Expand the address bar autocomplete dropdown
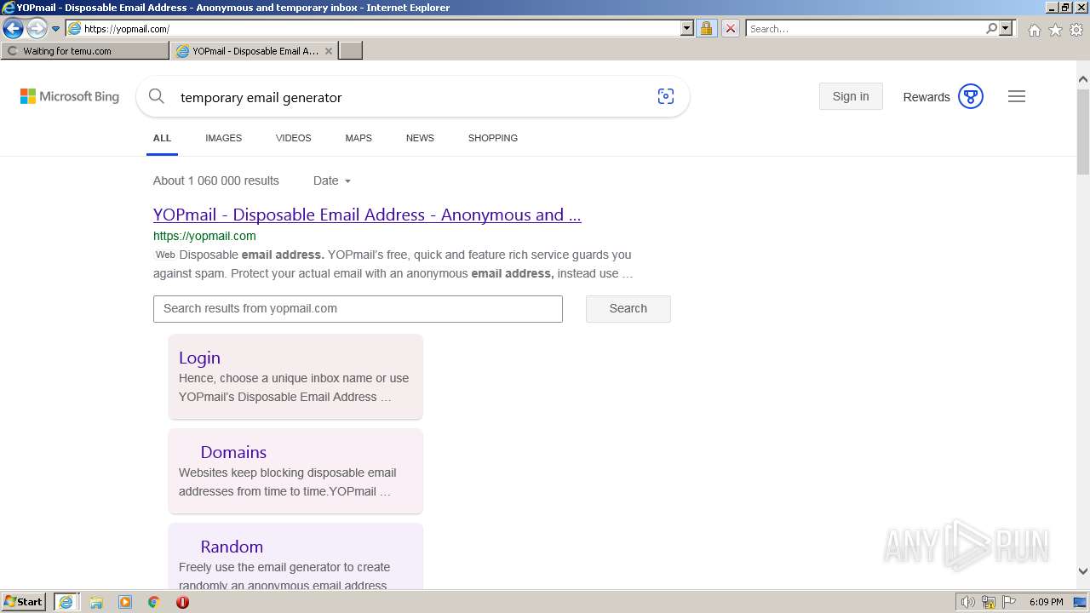The height and width of the screenshot is (613, 1090). 687,29
